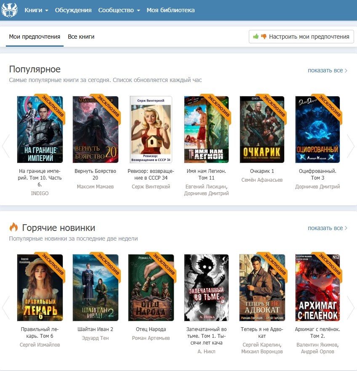The height and width of the screenshot is (371, 357).
Task: Open author Евгений Лисицин
Action: click(206, 187)
